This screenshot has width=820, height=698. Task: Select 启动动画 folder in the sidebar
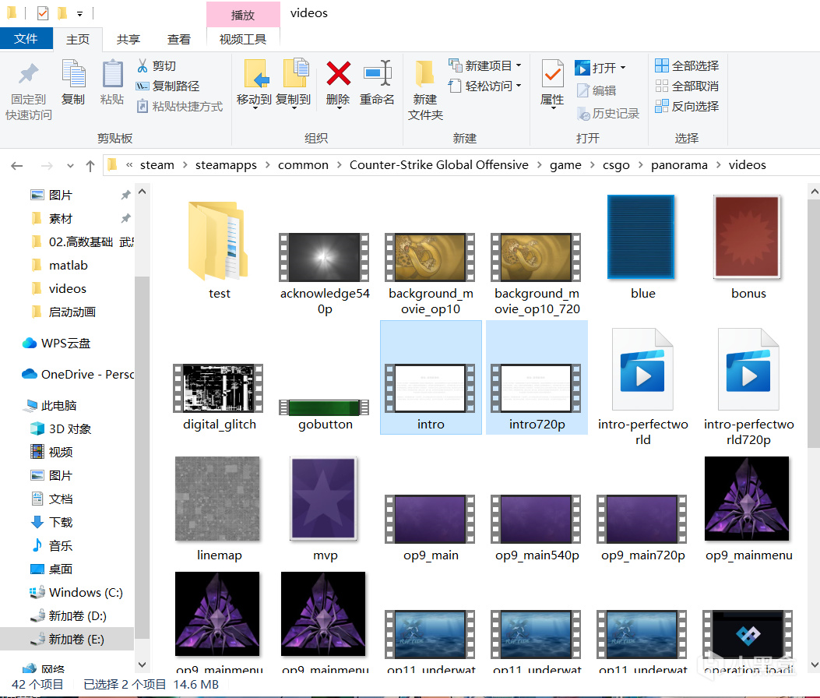click(72, 312)
